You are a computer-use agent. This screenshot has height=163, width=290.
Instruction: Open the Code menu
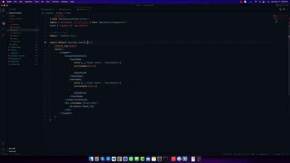pyautogui.click(x=9, y=2)
